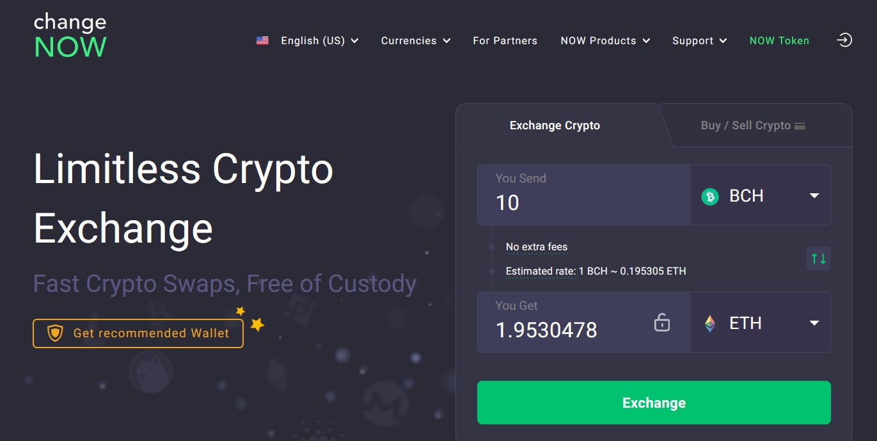
Task: Click the Get recommended Wallet button
Action: tap(138, 333)
